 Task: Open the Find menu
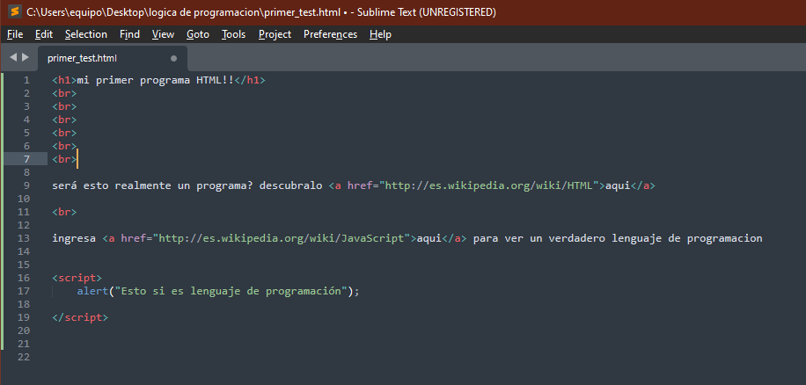click(x=129, y=34)
